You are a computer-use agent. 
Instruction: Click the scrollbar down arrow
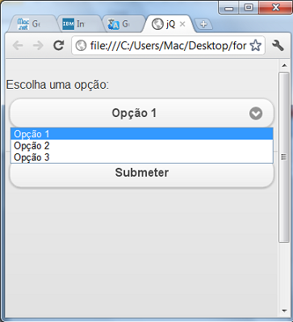pyautogui.click(x=284, y=311)
